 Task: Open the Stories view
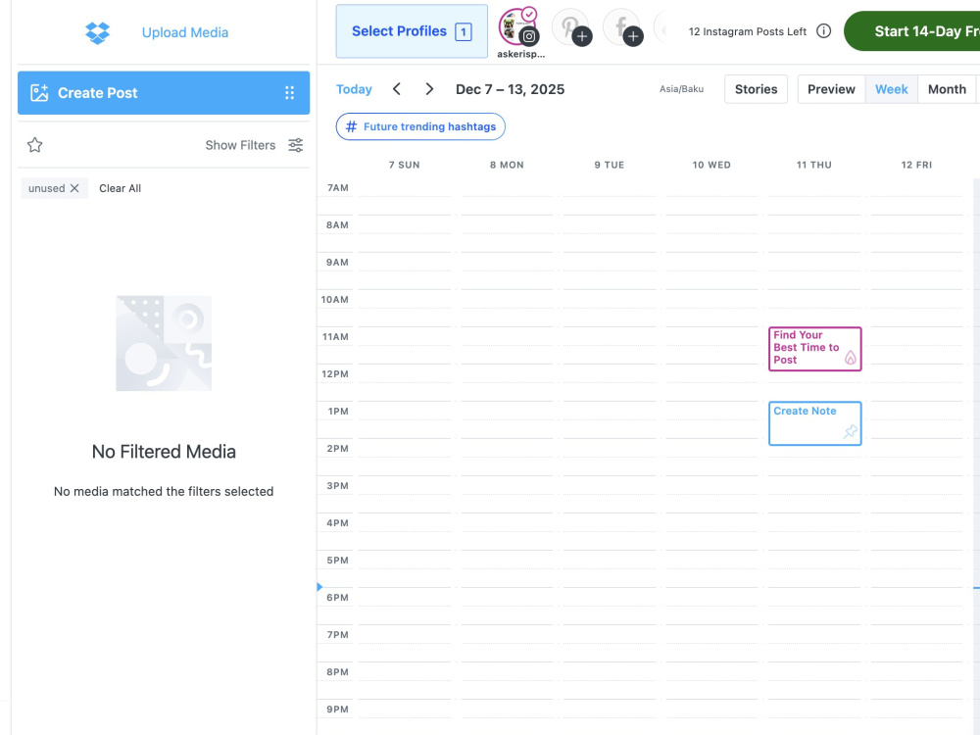click(x=757, y=89)
